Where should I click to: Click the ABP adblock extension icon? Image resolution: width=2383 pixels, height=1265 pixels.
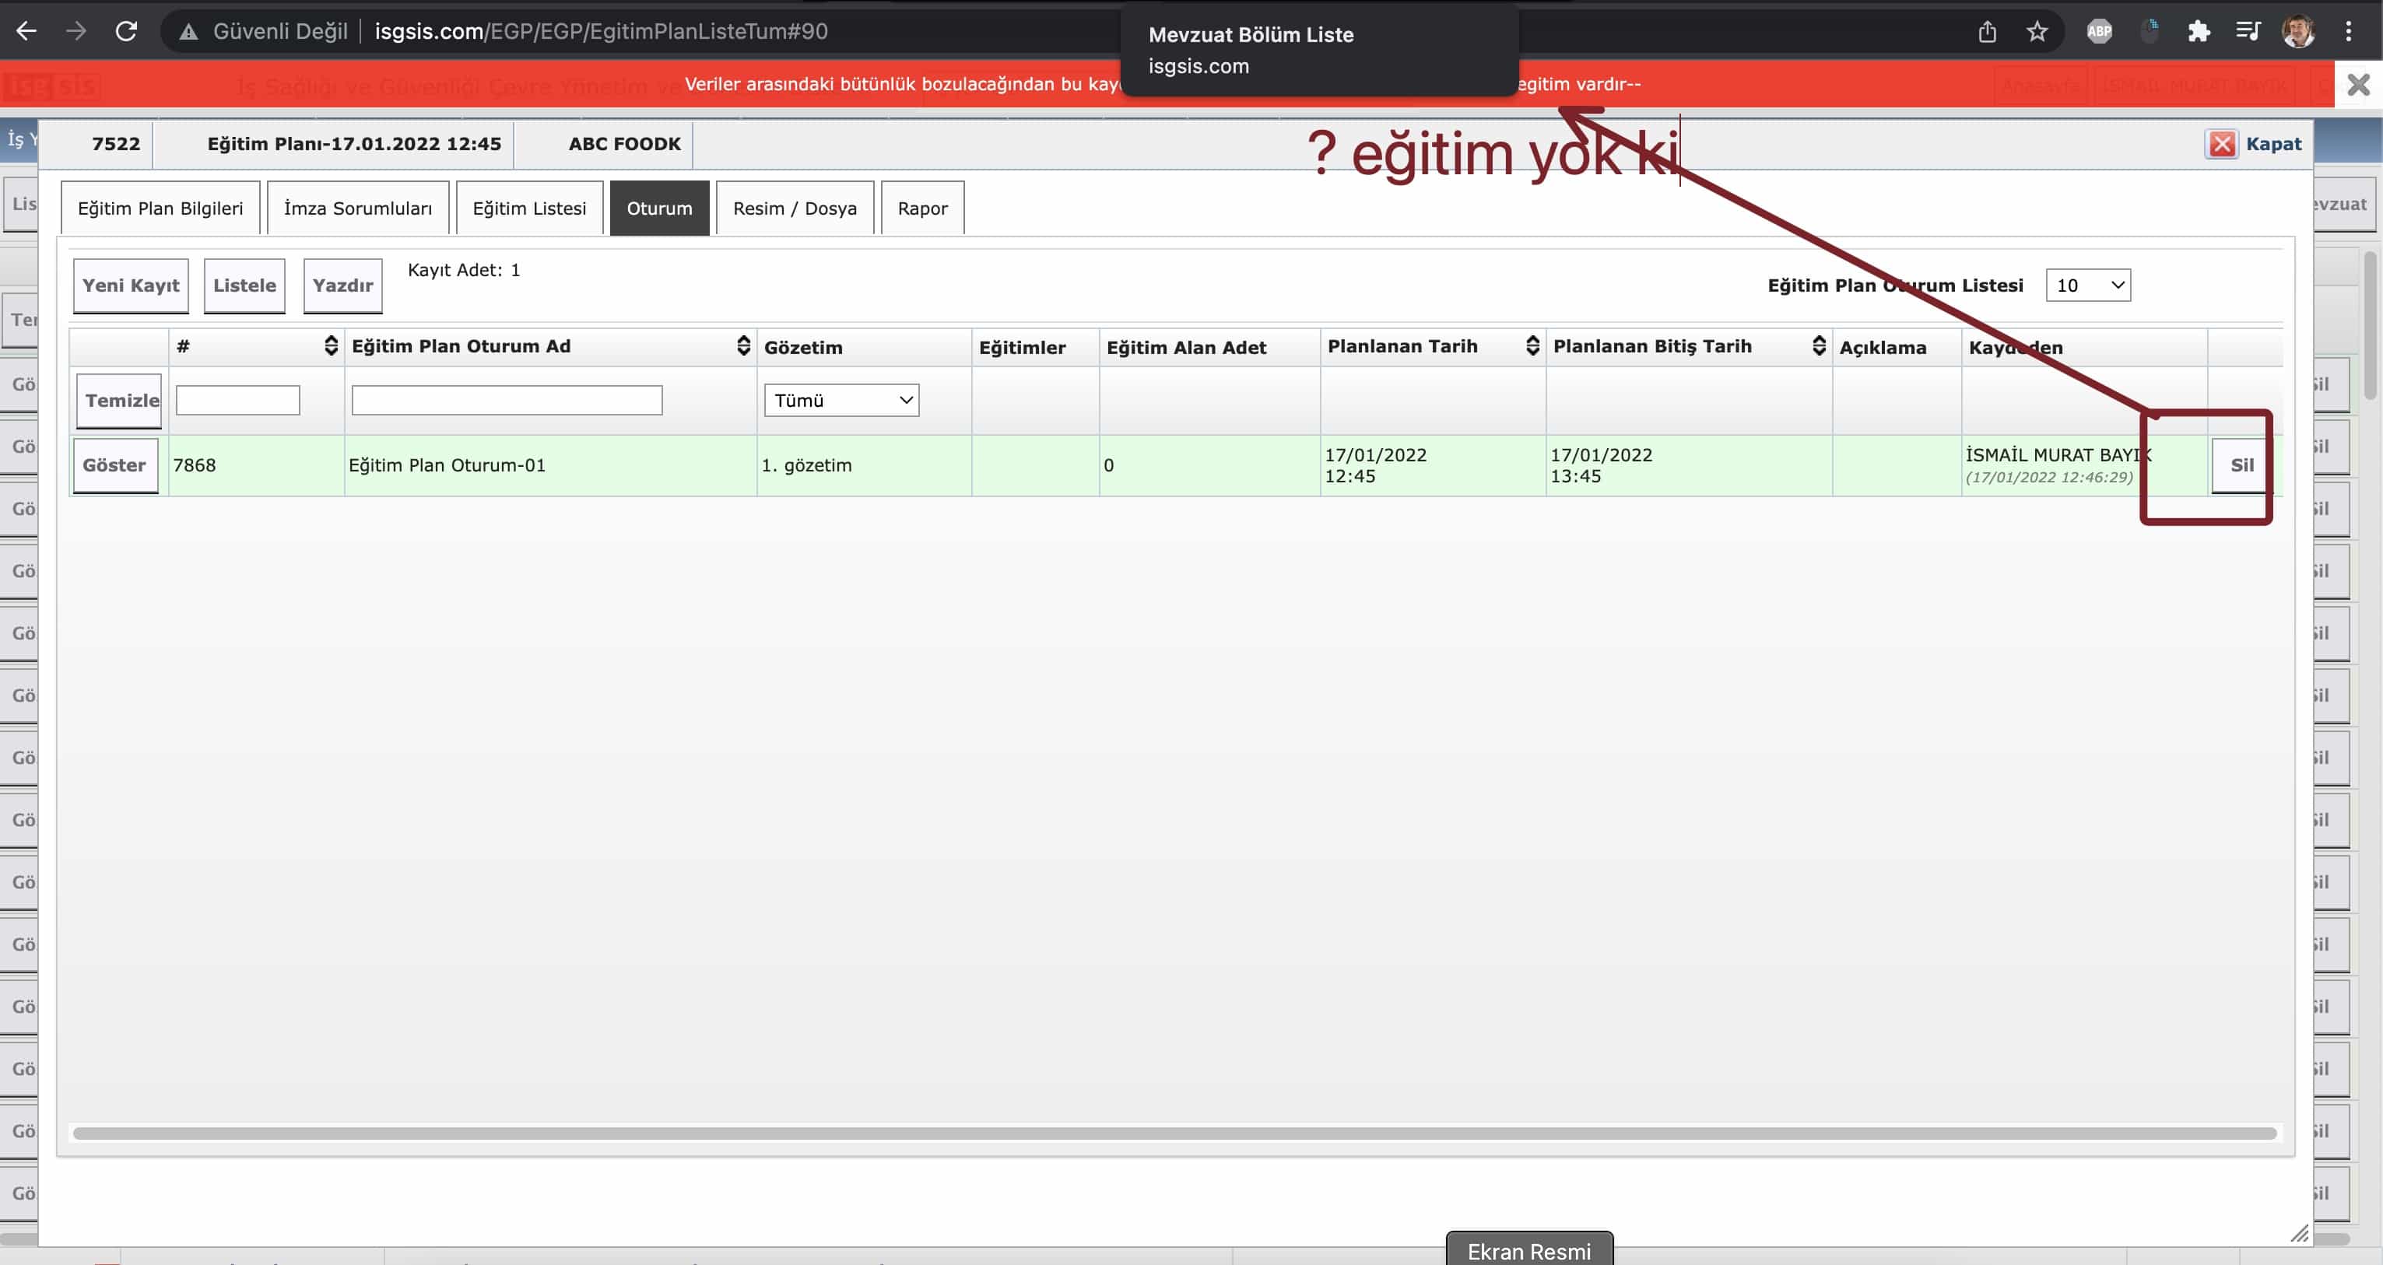point(2099,31)
